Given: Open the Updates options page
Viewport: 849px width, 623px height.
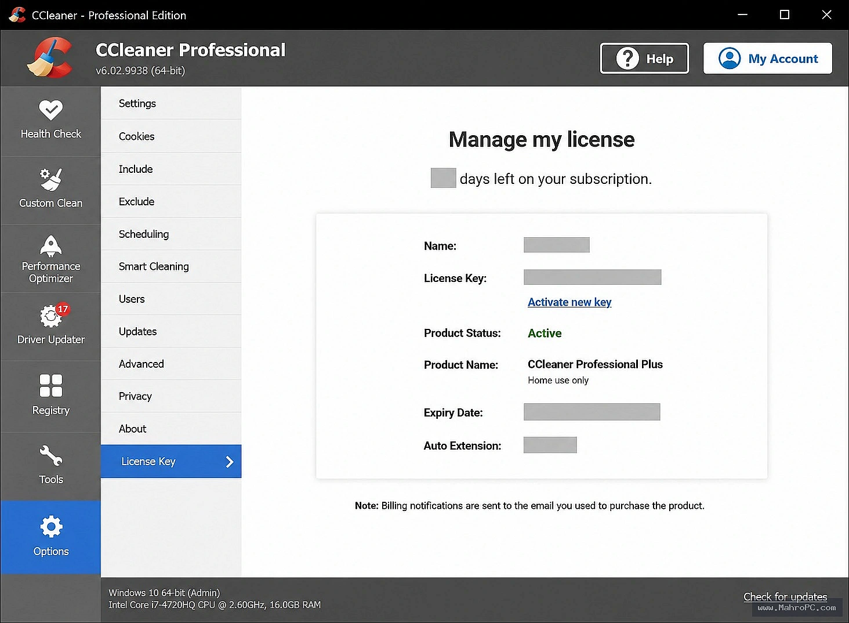Looking at the screenshot, I should (171, 331).
